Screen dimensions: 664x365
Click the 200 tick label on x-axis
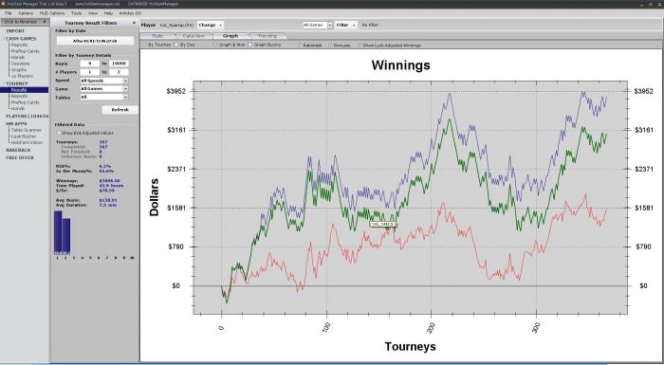(431, 328)
